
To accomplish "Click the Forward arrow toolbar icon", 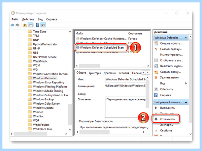I will pyautogui.click(x=18, y=25).
